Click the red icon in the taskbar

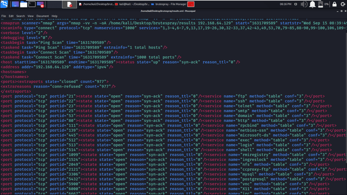pyautogui.click(x=191, y=4)
